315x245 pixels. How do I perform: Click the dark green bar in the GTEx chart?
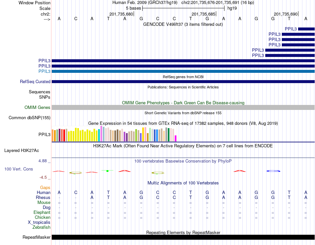coord(168,135)
